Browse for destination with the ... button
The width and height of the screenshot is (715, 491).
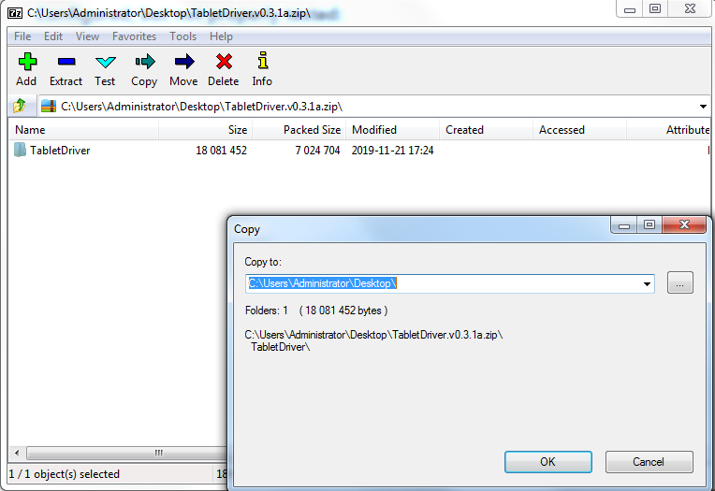(x=679, y=283)
